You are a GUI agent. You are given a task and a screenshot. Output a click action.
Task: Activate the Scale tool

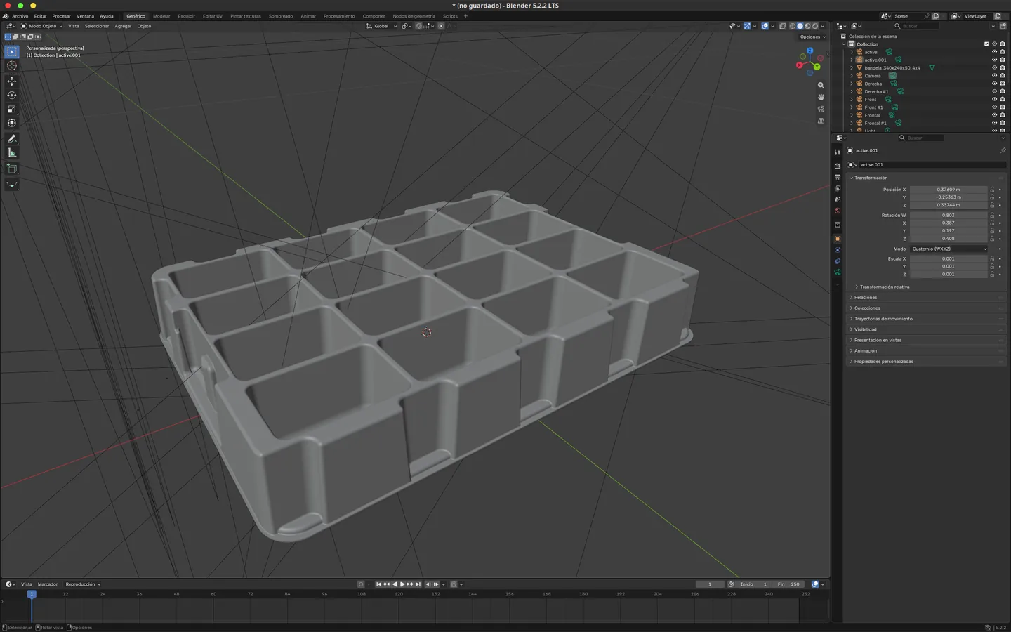coord(12,110)
